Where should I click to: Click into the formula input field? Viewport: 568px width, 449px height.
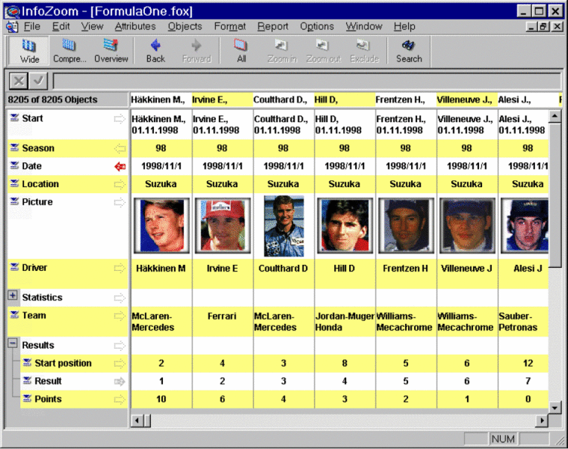point(306,81)
